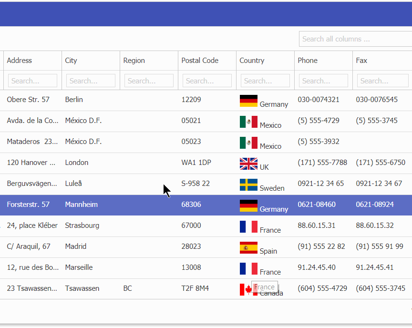The image size is (412, 328).
Task: Click the Swedish flag in the Luleå row
Action: 248,184
